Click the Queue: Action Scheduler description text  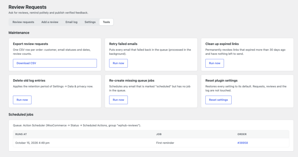pos(77,126)
